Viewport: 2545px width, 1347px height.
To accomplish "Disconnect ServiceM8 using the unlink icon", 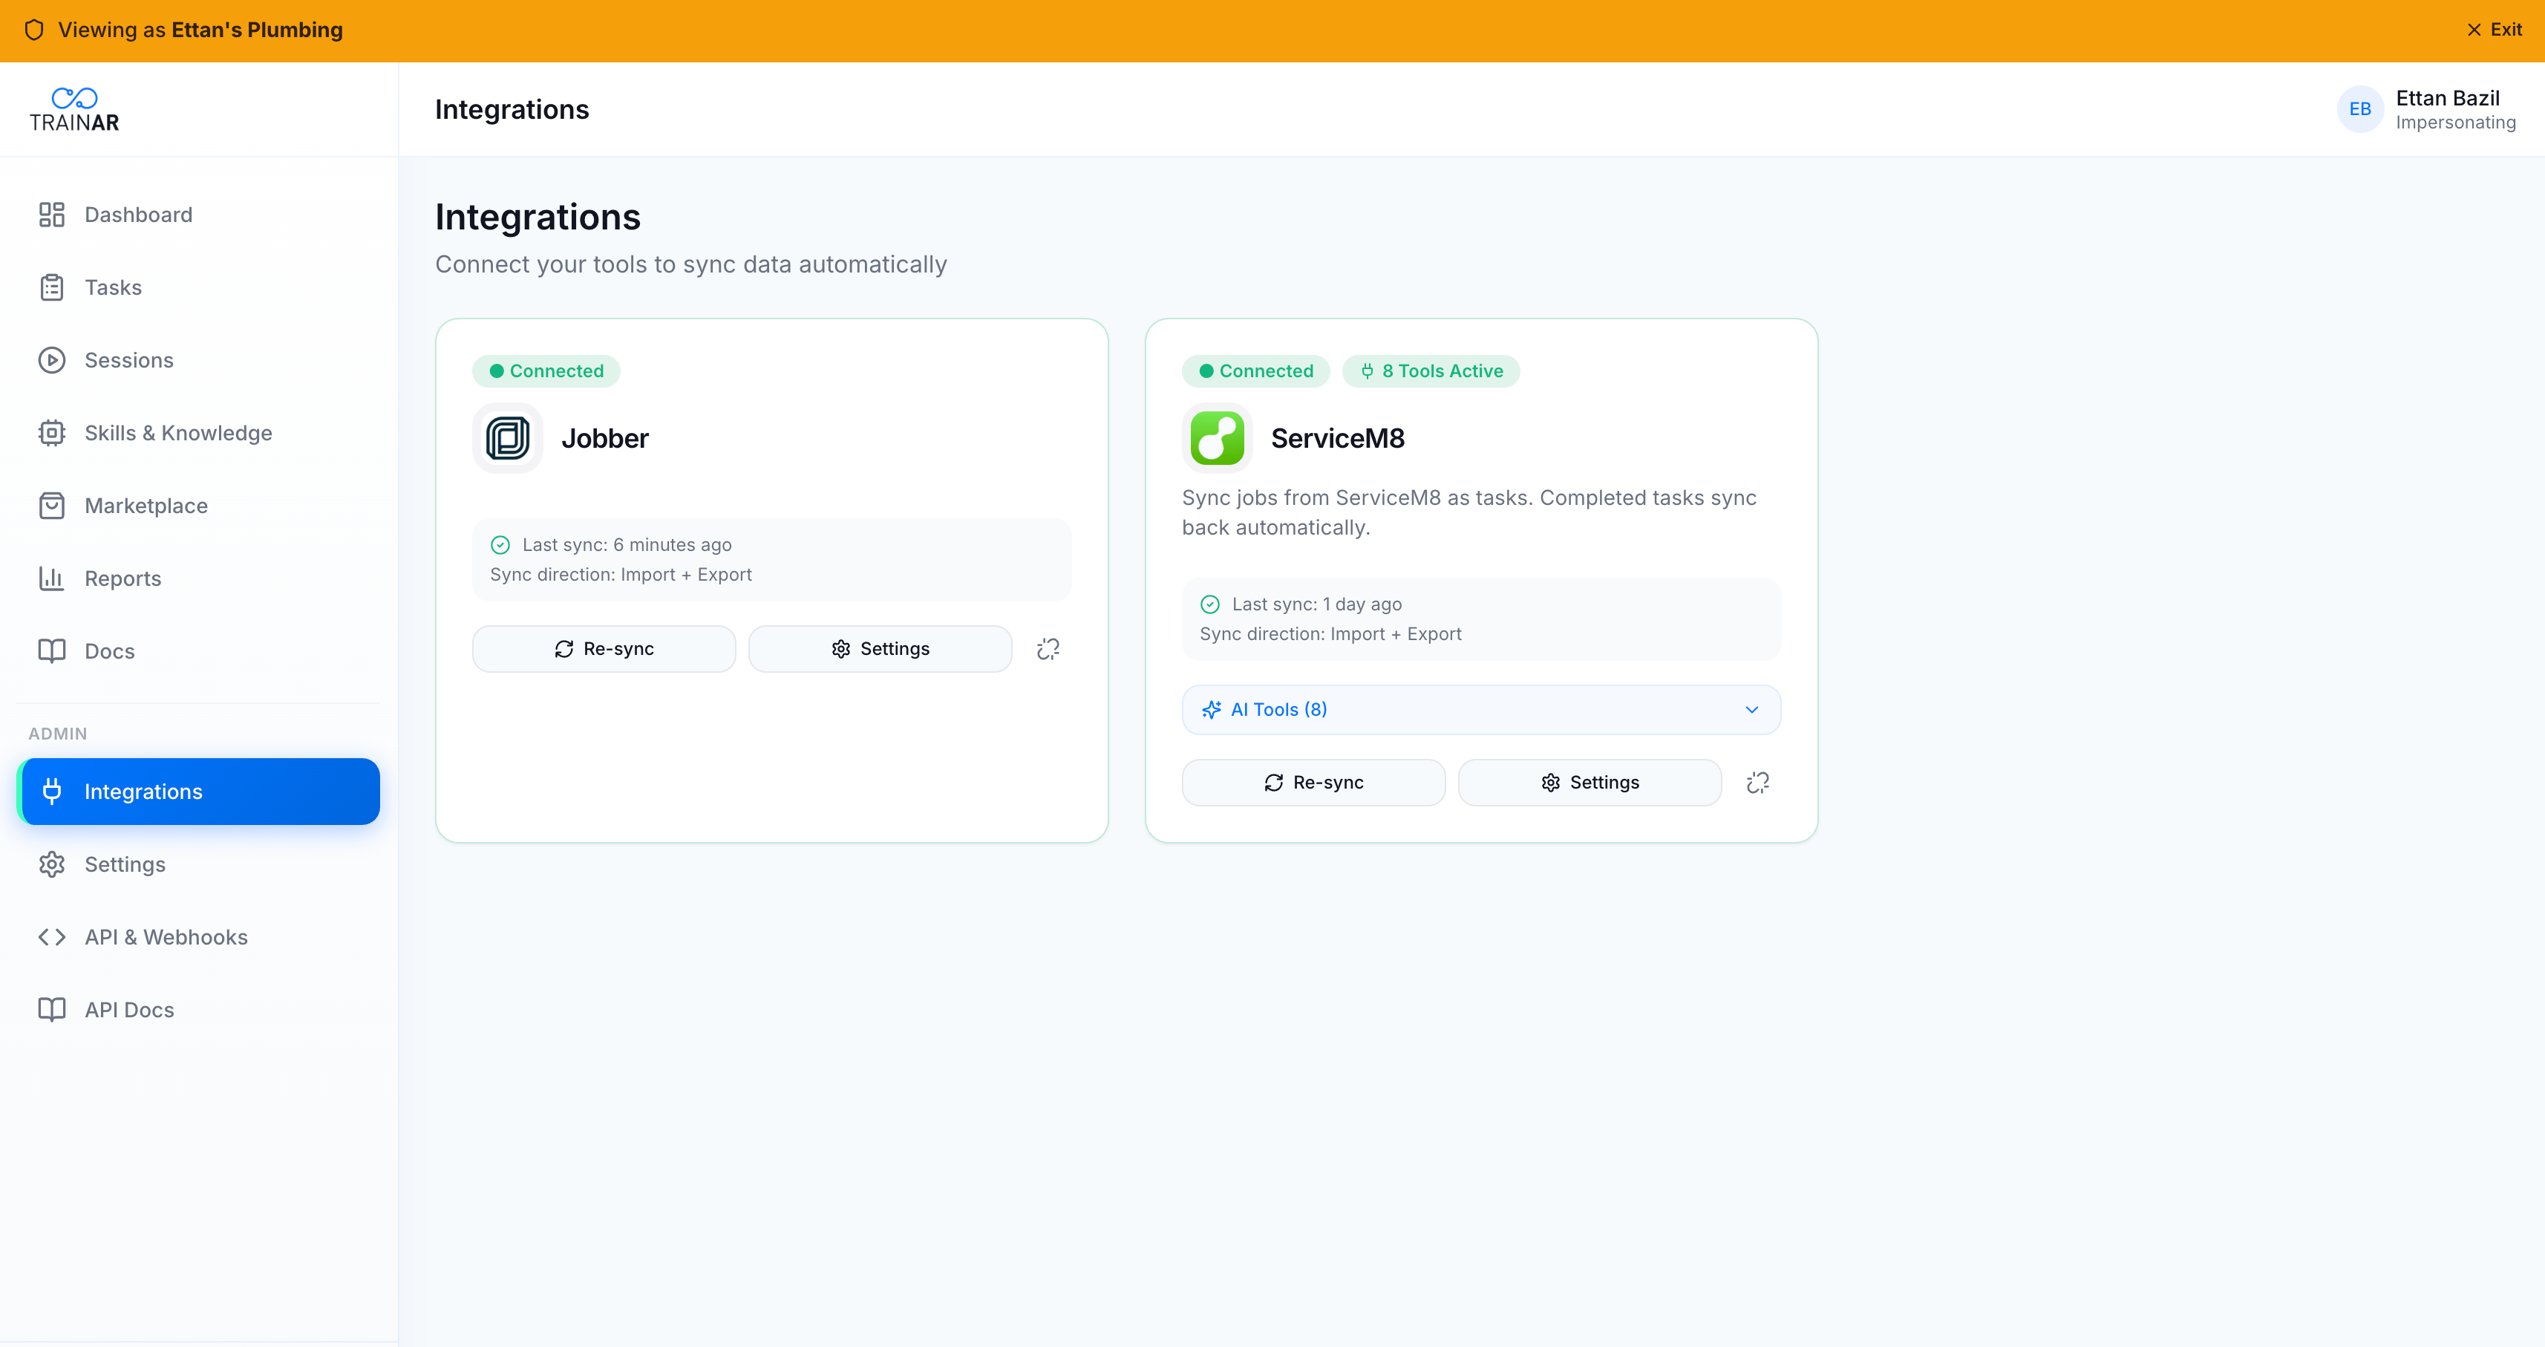I will click(1759, 782).
